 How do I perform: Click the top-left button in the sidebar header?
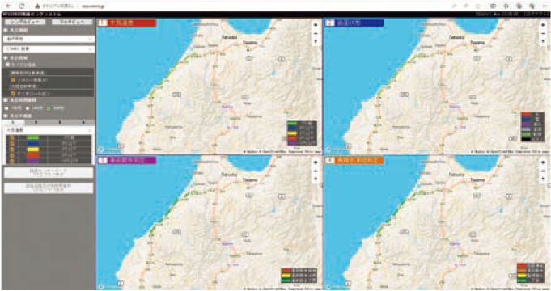pos(25,22)
